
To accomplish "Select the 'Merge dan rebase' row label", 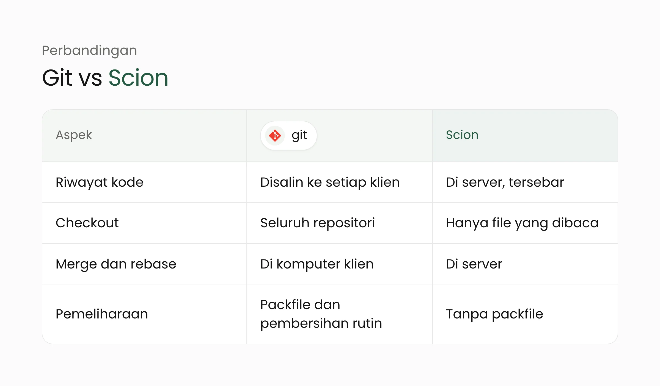I will (x=116, y=264).
